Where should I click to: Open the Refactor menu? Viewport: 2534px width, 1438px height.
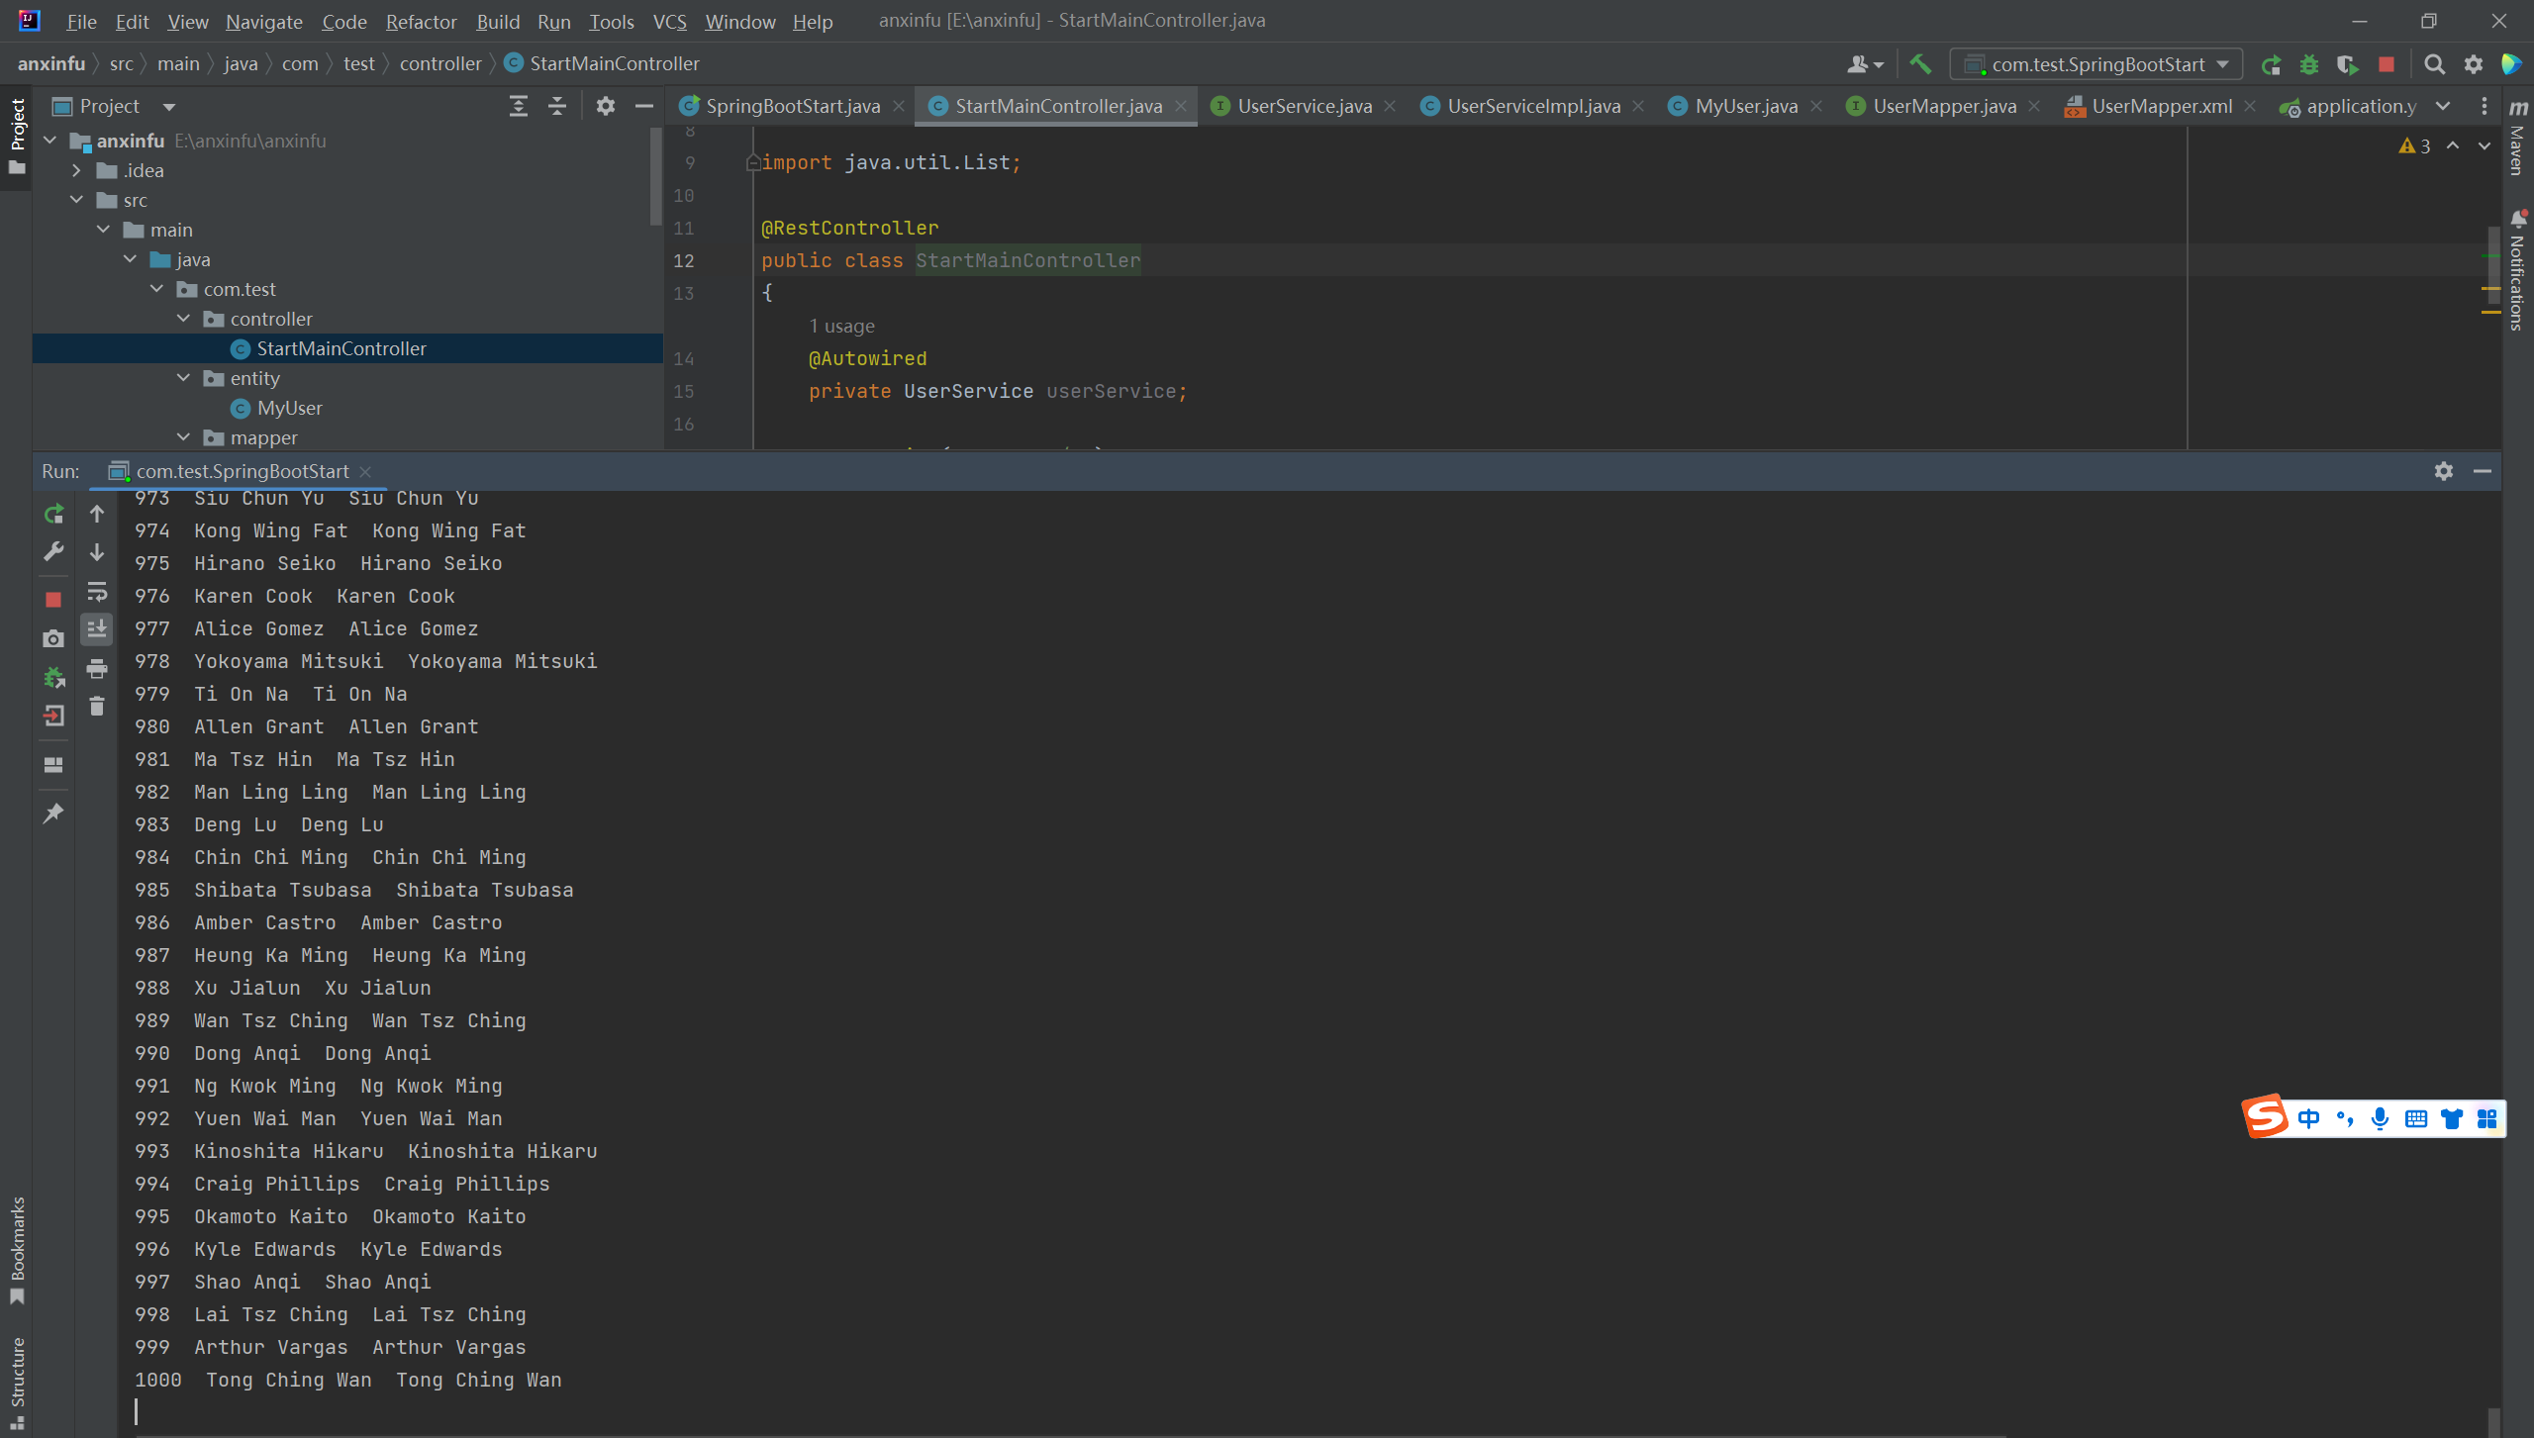coord(421,21)
